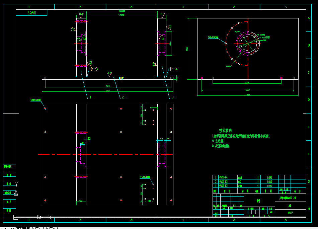Image resolution: width=318 pixels, height=229 pixels.
Task: Select the 1950 width dimension text
Action: [248, 95]
